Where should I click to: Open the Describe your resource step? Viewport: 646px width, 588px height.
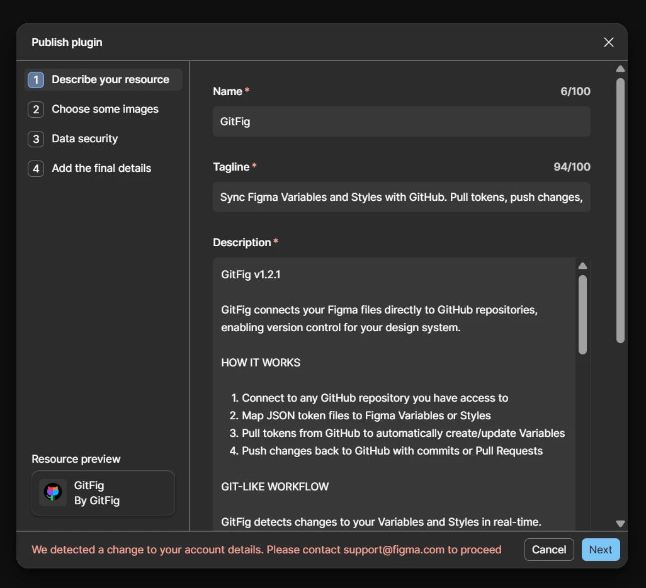[x=103, y=79]
